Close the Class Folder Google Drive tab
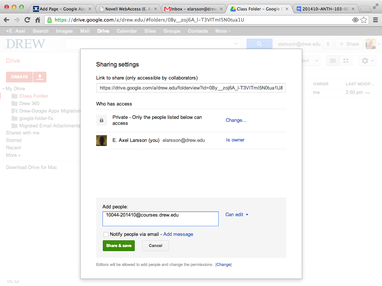Screen dimensions: 382x286 287,9
